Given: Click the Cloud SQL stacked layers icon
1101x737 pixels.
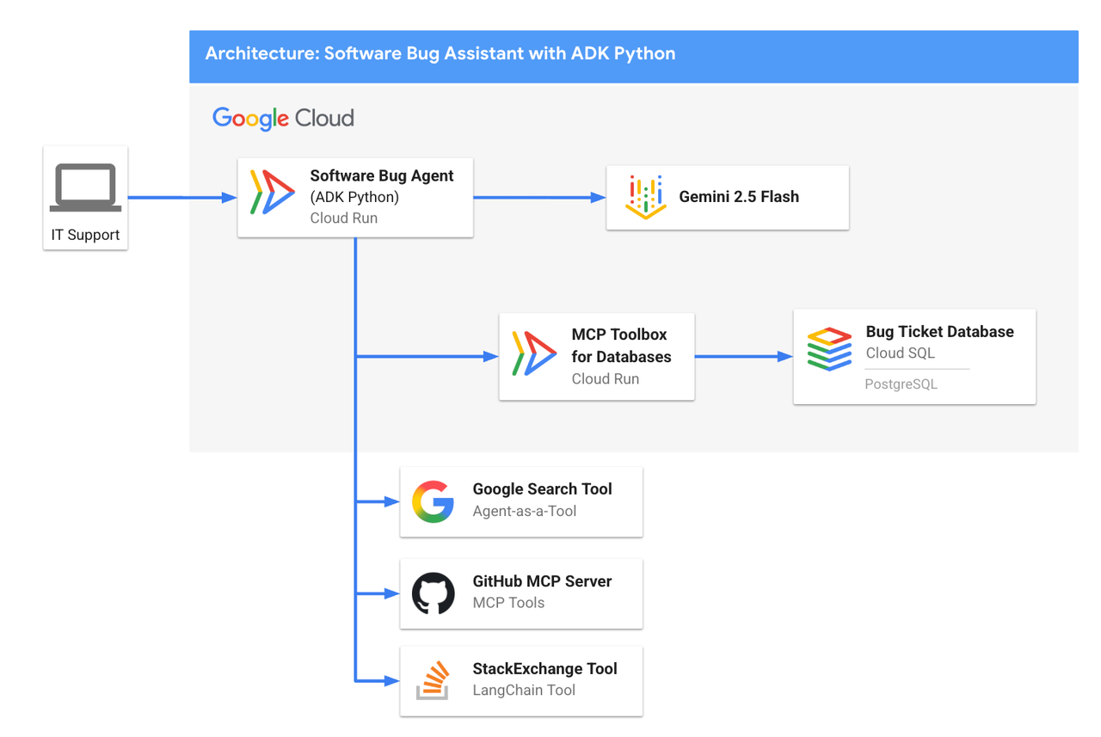Looking at the screenshot, I should pyautogui.click(x=829, y=349).
